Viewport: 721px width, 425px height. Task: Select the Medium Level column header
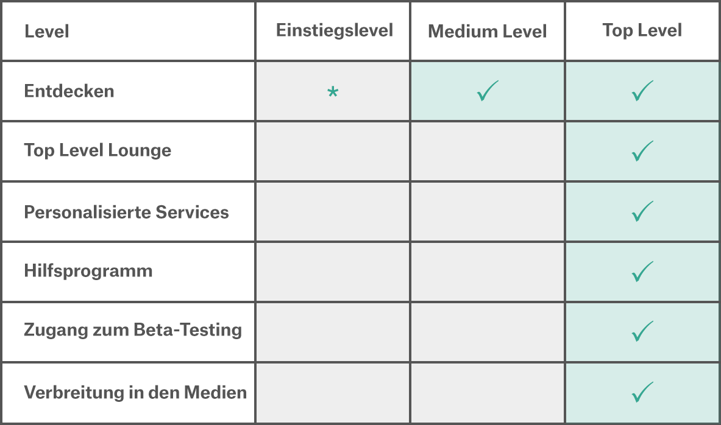point(488,32)
